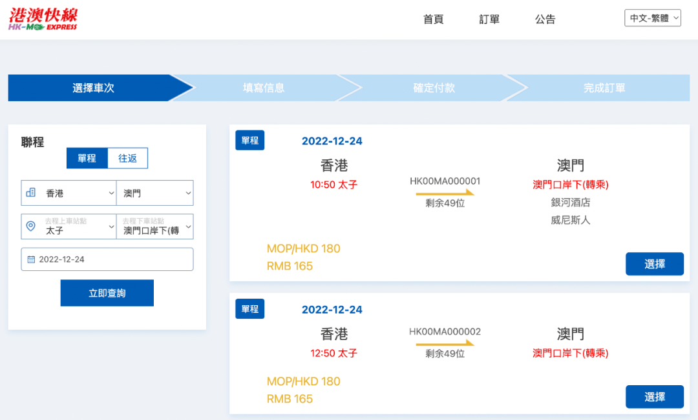Viewport: 698px width, 420px height.
Task: Open the pickup station dropdown showing 太子
Action: [69, 226]
